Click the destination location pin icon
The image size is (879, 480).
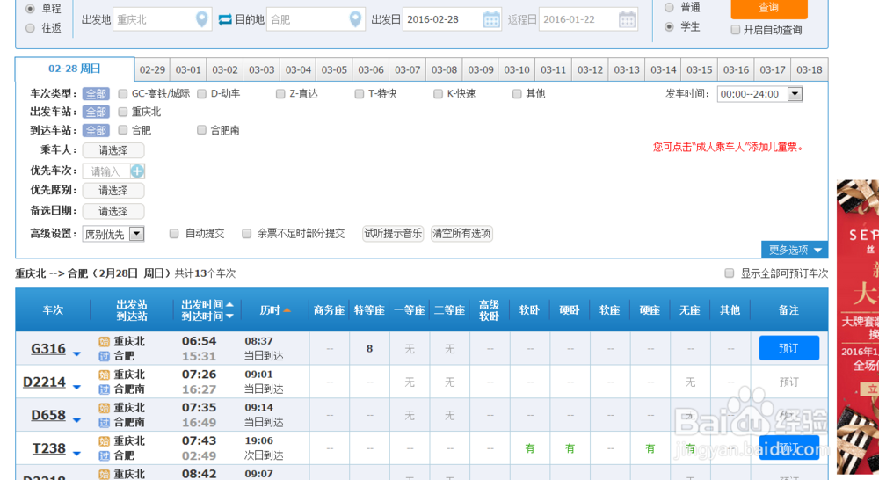pos(355,19)
